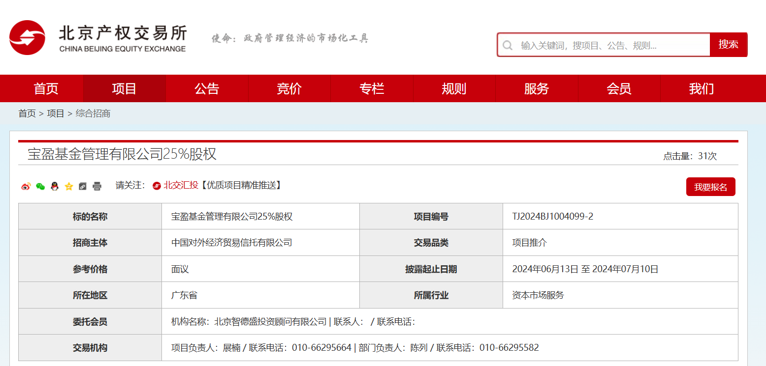Open the 规则 menu item

click(454, 88)
